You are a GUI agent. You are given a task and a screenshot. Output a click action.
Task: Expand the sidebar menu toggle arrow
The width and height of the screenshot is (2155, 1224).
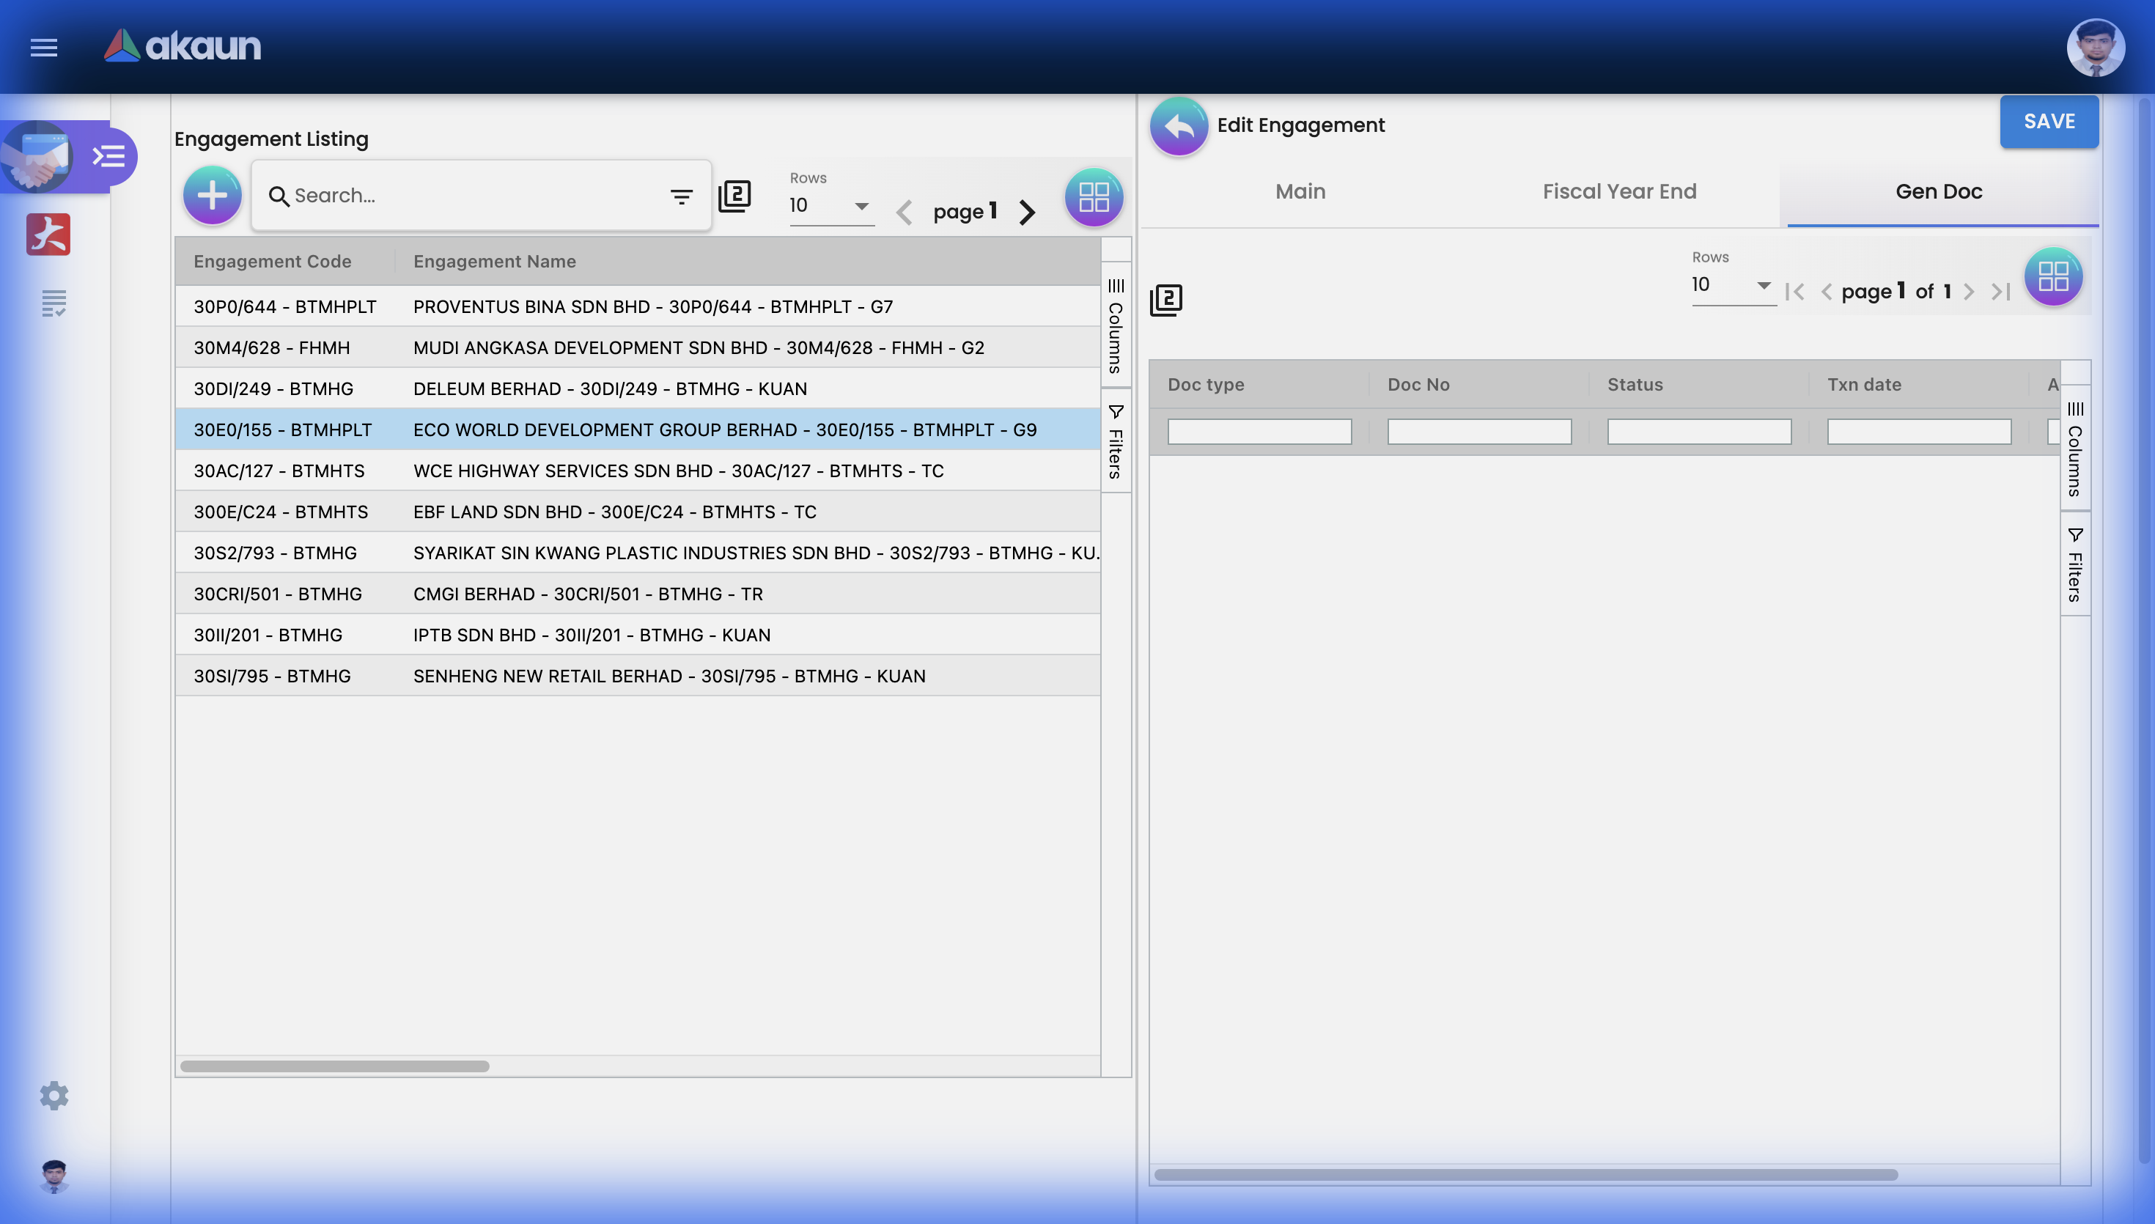tap(109, 156)
